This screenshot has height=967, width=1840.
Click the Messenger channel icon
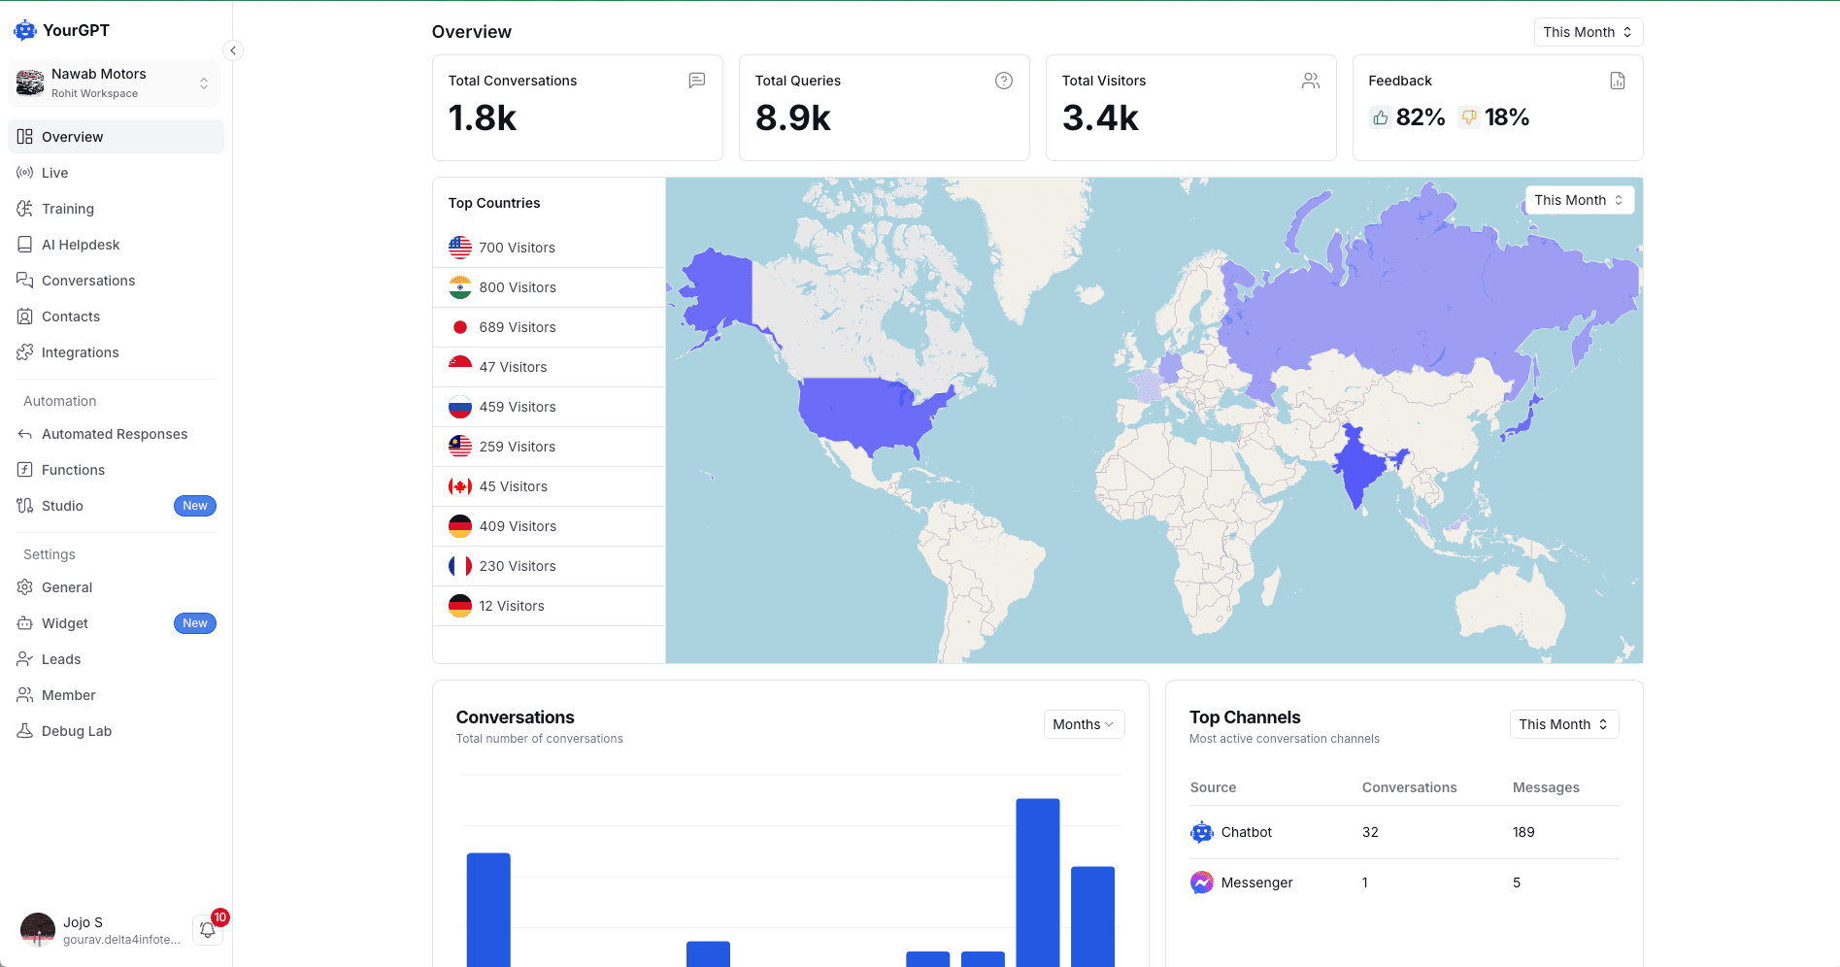(1202, 883)
